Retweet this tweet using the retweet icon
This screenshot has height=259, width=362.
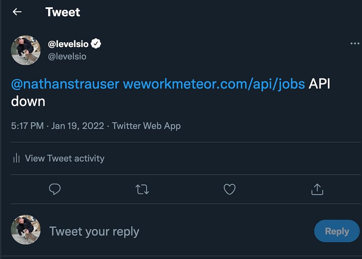pyautogui.click(x=142, y=189)
